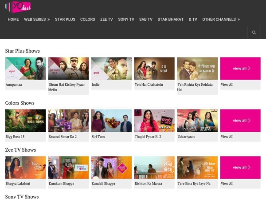Click the Kumkum Bhagya title link

62,184
